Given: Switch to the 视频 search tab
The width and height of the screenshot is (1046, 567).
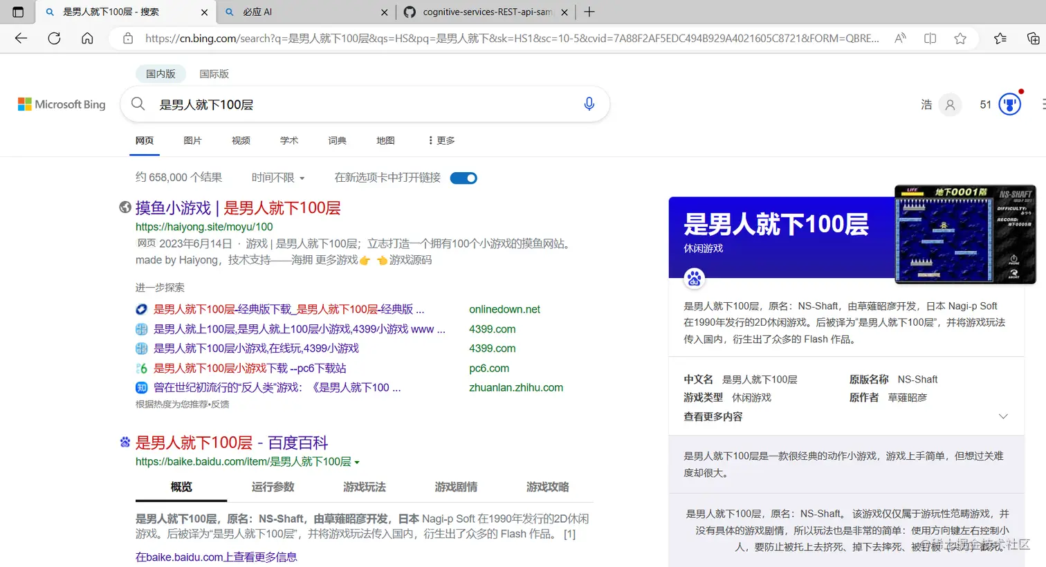Looking at the screenshot, I should pos(241,140).
